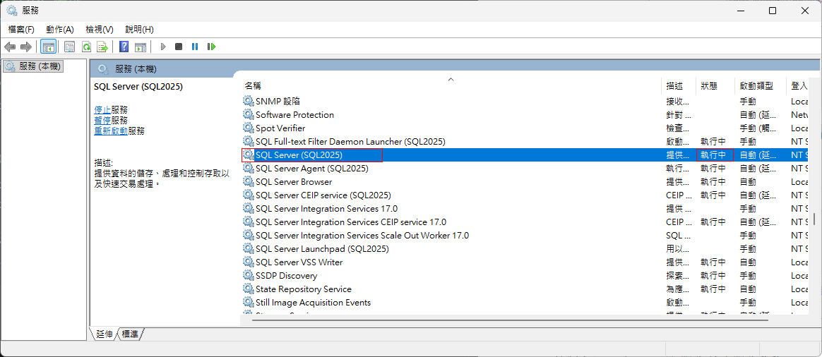
Task: Click the Services gear icon in title bar
Action: [11, 11]
